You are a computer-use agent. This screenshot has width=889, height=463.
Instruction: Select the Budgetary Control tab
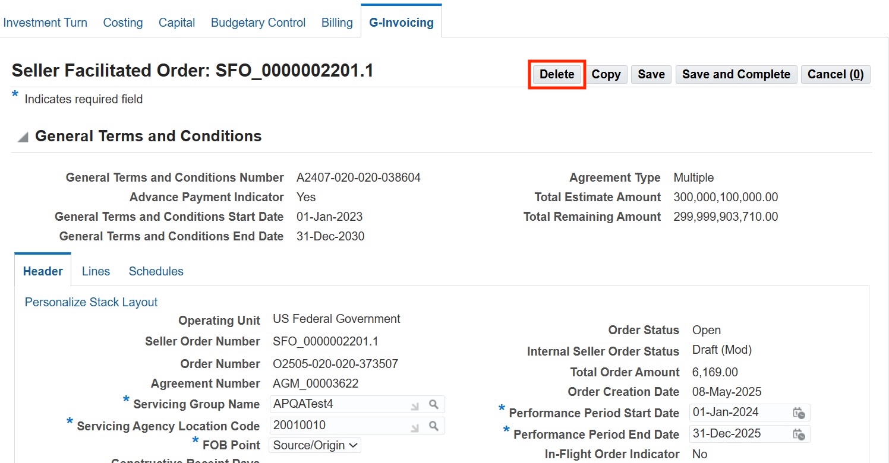(258, 23)
